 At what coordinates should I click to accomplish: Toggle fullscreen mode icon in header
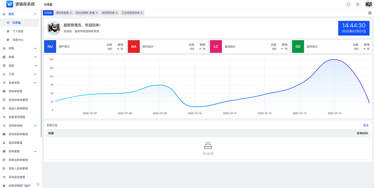(348, 4)
